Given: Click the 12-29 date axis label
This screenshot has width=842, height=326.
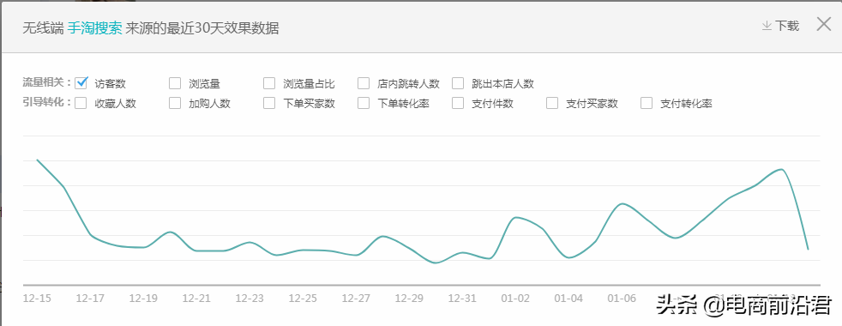Looking at the screenshot, I should [409, 299].
